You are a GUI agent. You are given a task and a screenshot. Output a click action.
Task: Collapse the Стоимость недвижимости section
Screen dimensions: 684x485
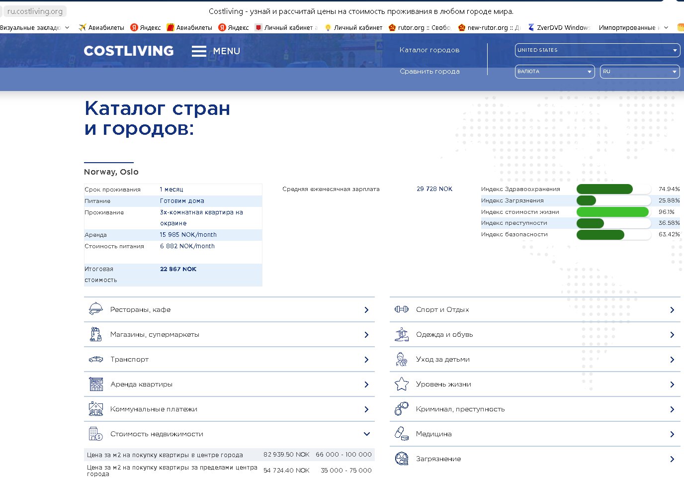(x=366, y=434)
